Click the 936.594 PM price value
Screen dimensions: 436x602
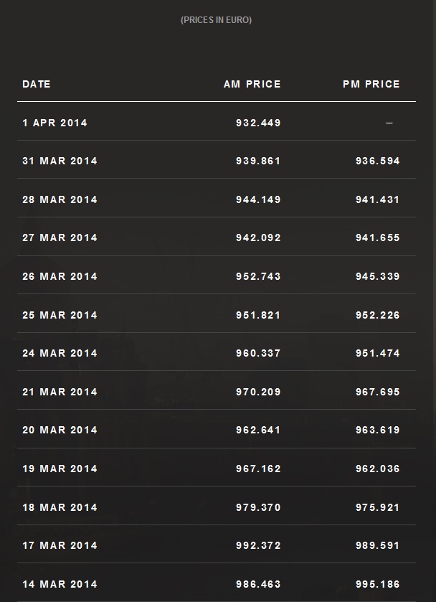(x=377, y=161)
